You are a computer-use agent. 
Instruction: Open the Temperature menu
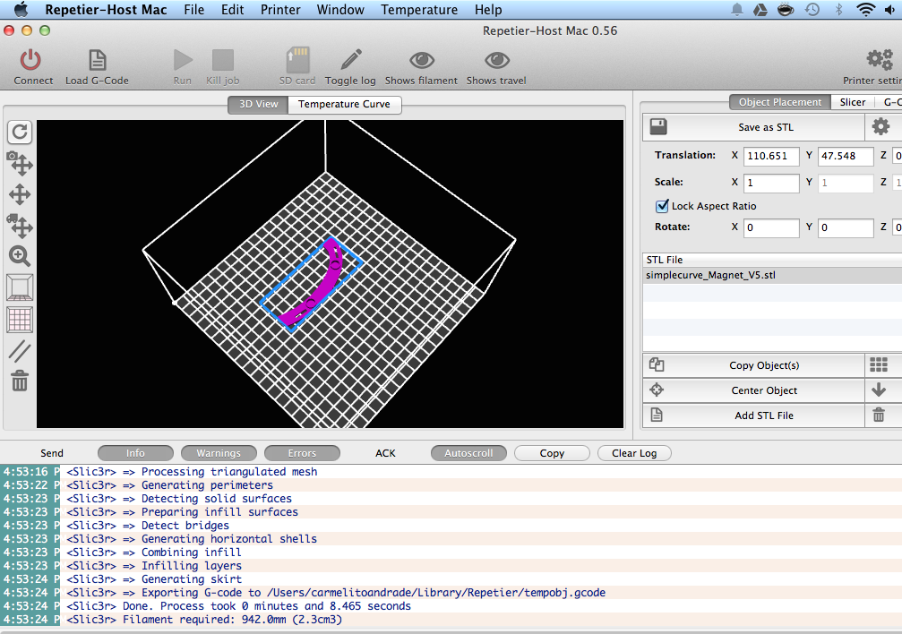point(419,10)
